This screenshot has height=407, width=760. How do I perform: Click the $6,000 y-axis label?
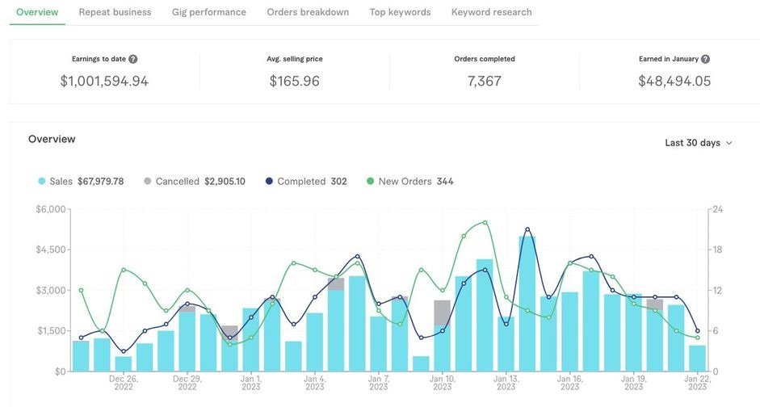(50, 209)
